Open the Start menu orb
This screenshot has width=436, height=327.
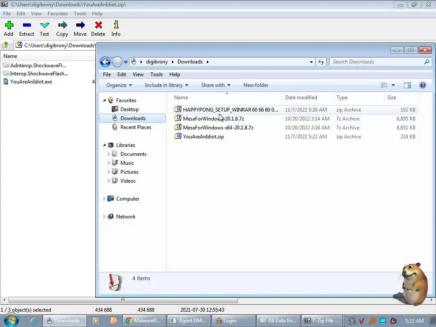tap(11, 320)
